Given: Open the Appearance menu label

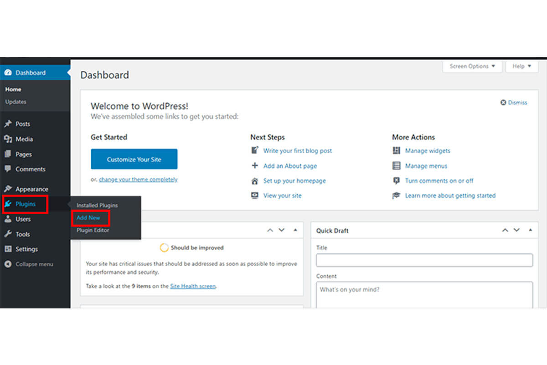Looking at the screenshot, I should [32, 189].
